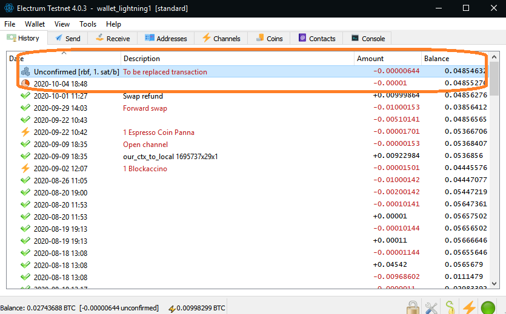Click balance 0.05447219
The image size is (506, 314).
(x=465, y=192)
